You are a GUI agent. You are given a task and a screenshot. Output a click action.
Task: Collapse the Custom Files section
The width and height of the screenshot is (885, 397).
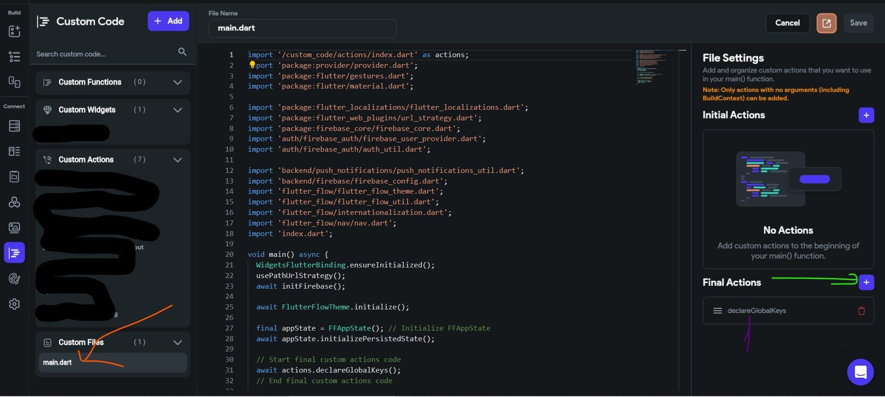[177, 343]
